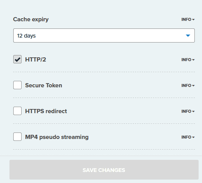Viewport: 202px width, 183px height.
Task: Expand INFO for Secure Token
Action: tap(188, 85)
